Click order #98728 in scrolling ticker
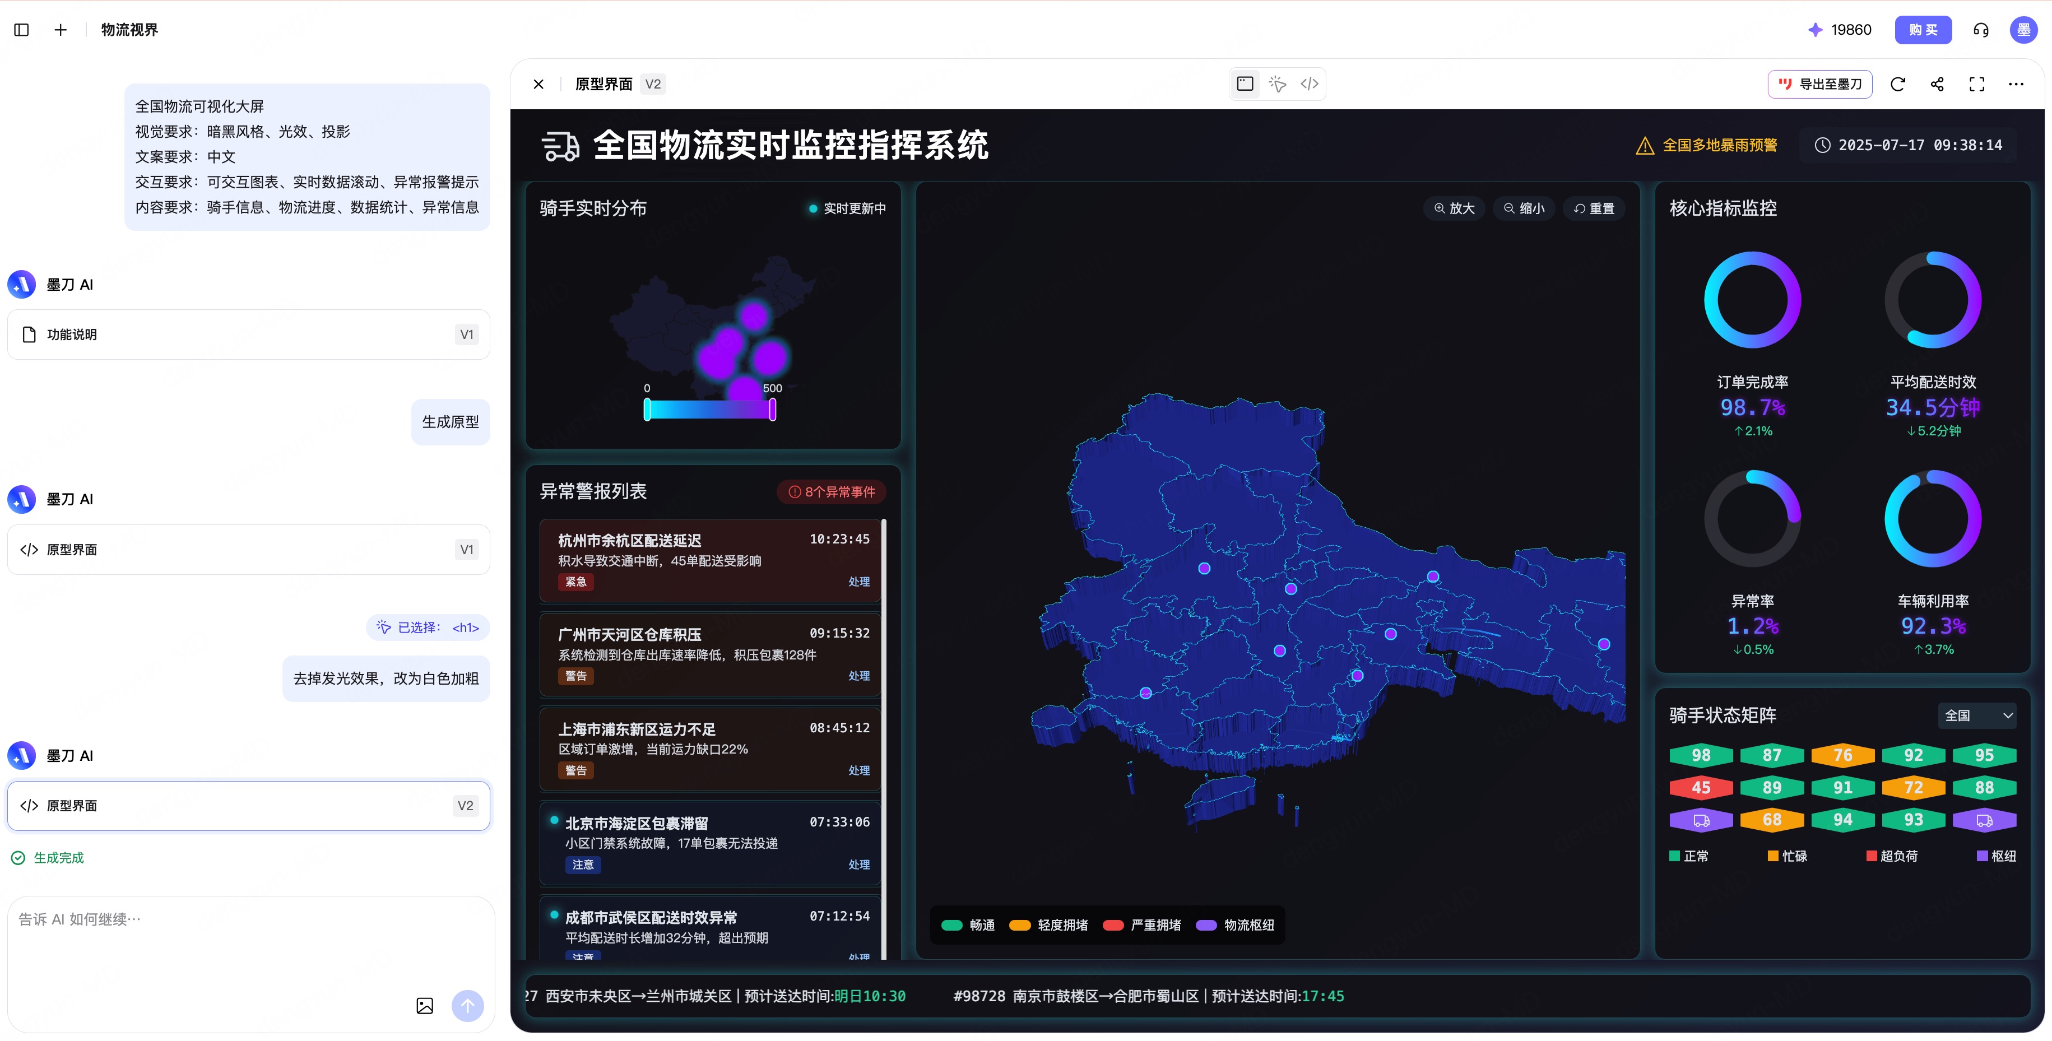Viewport: 2052px width, 1041px height. 1148,996
